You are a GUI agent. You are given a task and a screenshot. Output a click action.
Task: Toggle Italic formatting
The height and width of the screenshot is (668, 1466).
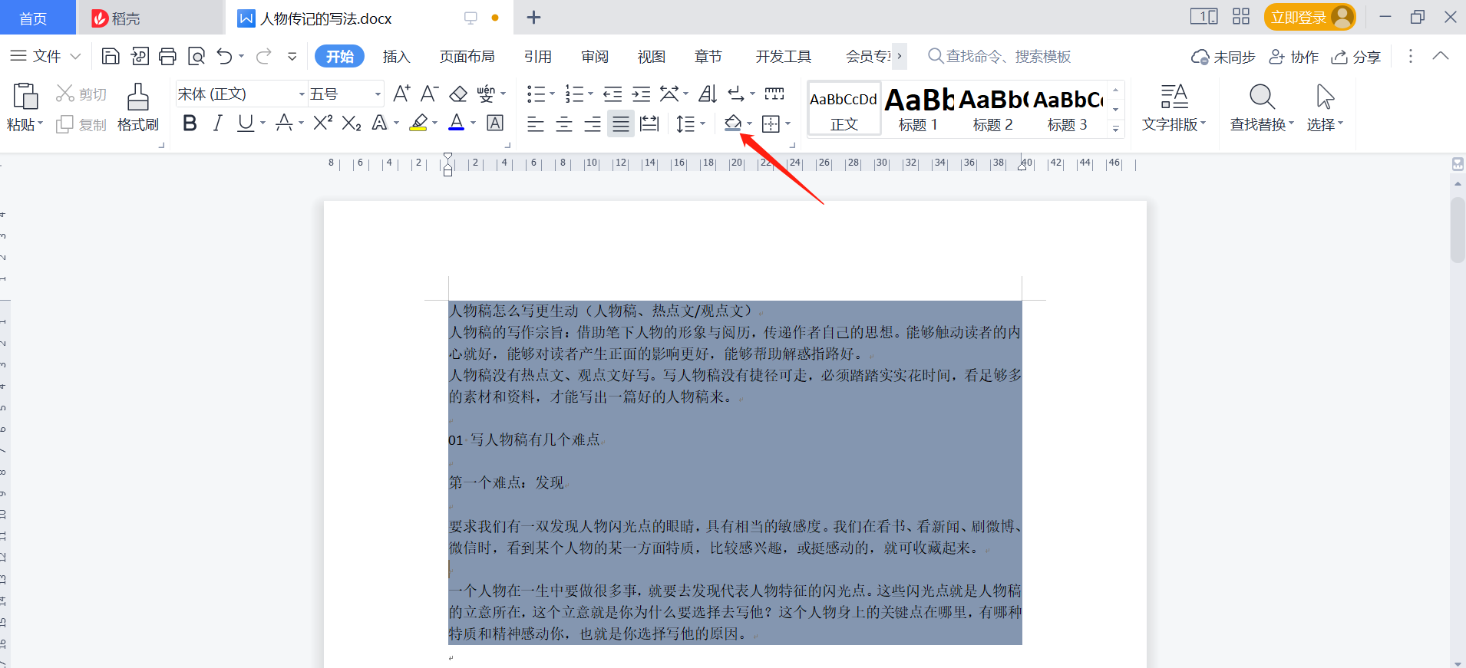click(218, 123)
